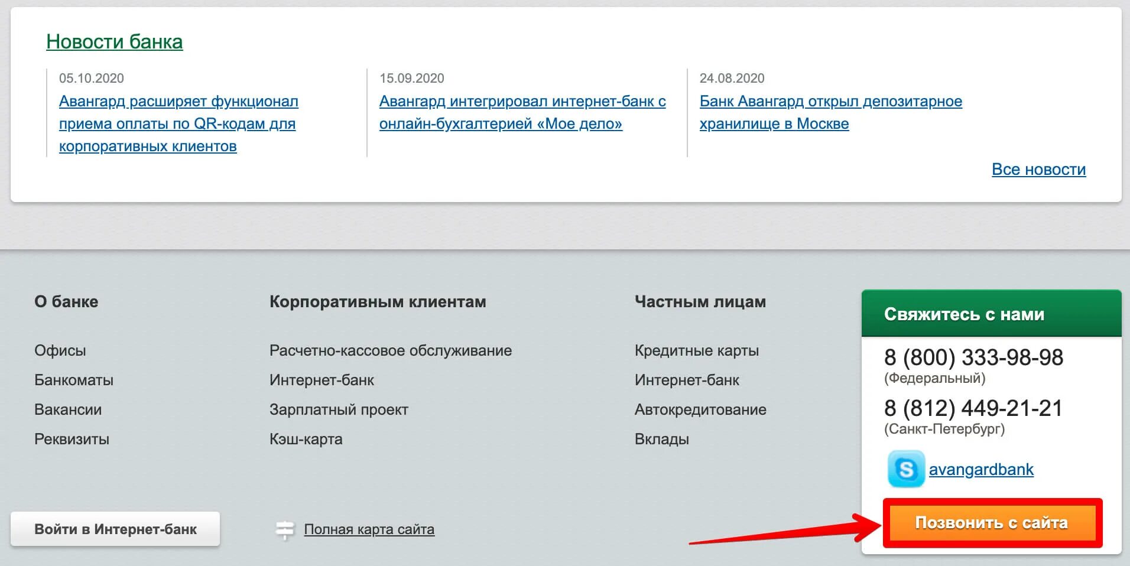The image size is (1130, 566).
Task: Open the Зарплатный проект link
Action: [x=339, y=409]
